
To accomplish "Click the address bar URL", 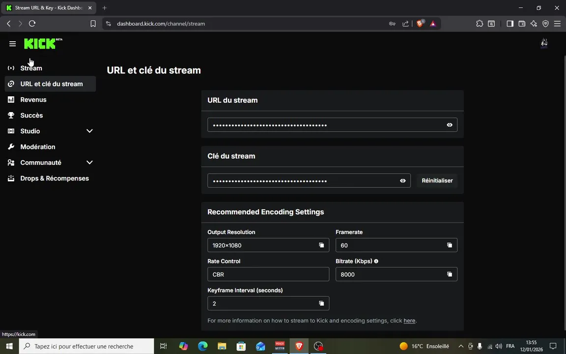I will point(161,24).
